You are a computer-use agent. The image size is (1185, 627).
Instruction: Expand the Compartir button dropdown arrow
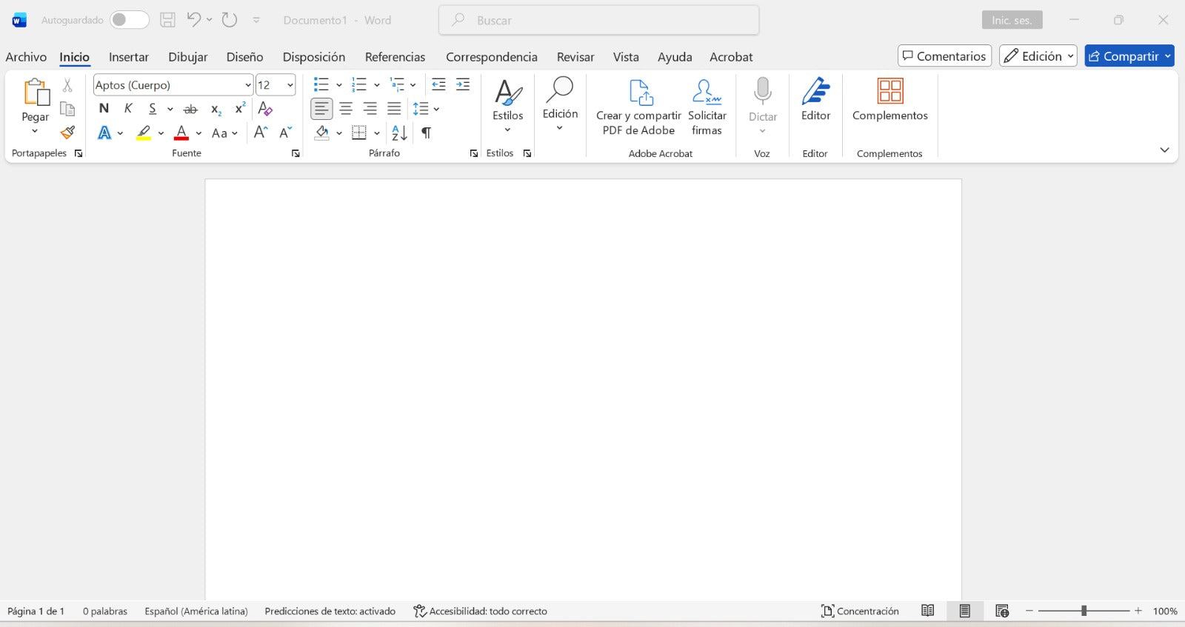[1168, 56]
